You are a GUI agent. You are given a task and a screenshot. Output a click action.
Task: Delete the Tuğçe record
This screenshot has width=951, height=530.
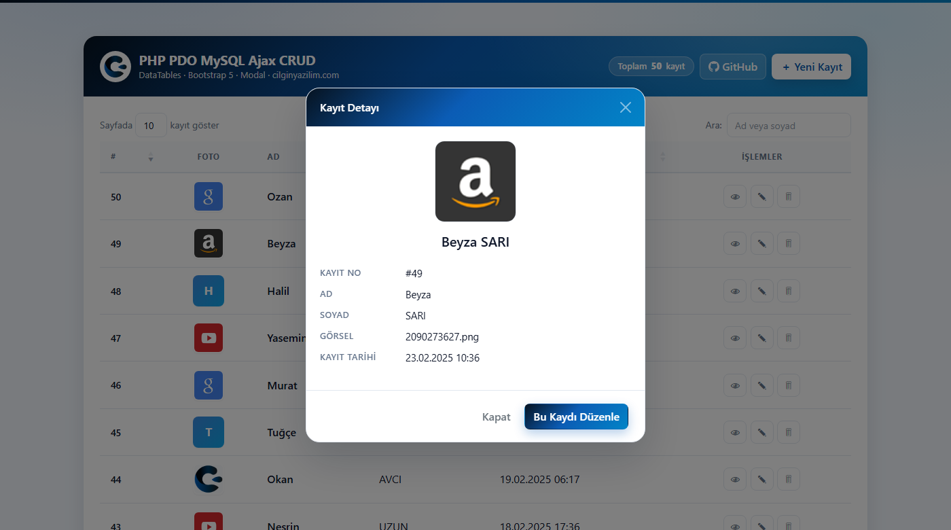pos(789,432)
